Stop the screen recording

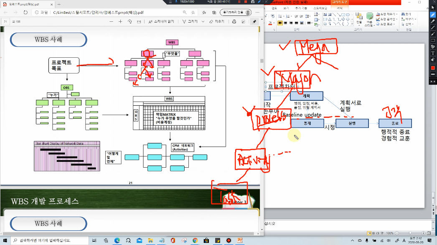point(246,2)
